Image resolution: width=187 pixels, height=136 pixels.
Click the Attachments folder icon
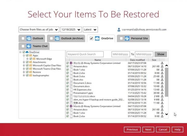click(x=31, y=62)
